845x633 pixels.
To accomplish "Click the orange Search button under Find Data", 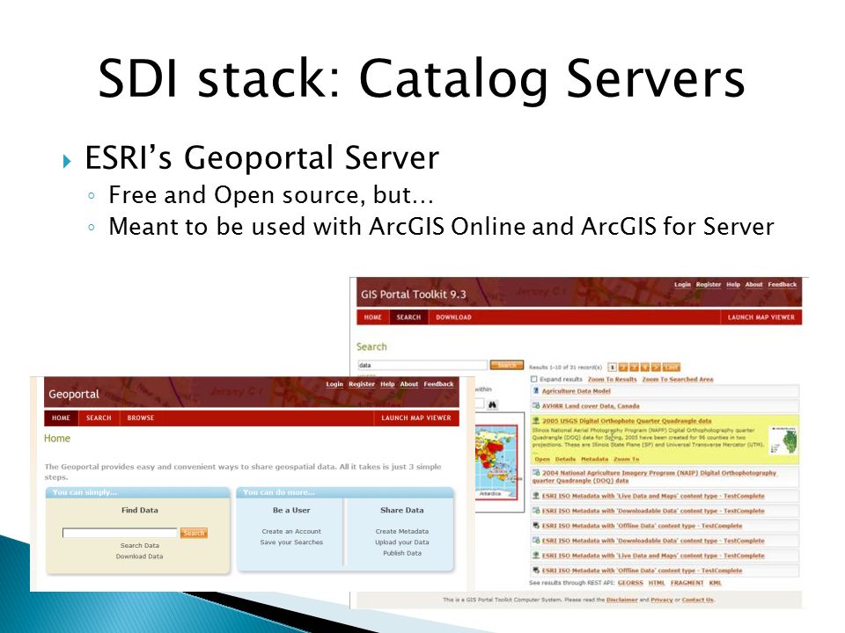I will click(194, 533).
